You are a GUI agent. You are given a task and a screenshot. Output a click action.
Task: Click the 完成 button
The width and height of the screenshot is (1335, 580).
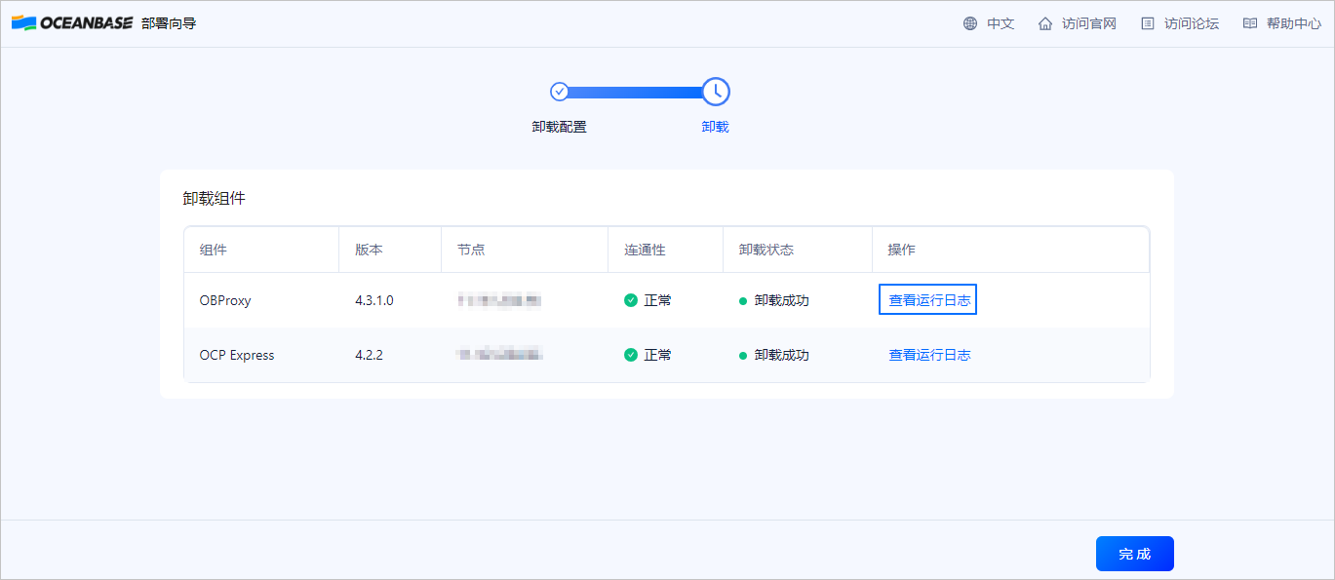coord(1135,554)
